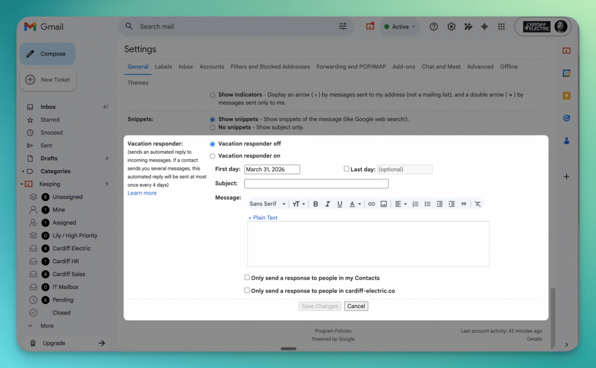Open search filter options icon
This screenshot has width=596, height=368.
click(342, 26)
